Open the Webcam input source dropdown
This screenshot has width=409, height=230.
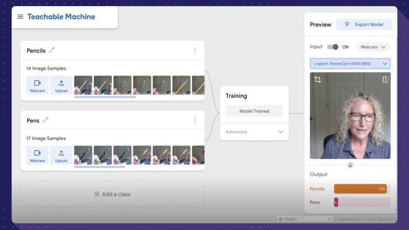373,47
